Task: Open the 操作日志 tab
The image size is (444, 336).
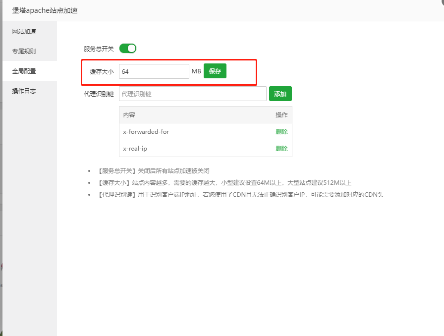Action: click(x=29, y=91)
